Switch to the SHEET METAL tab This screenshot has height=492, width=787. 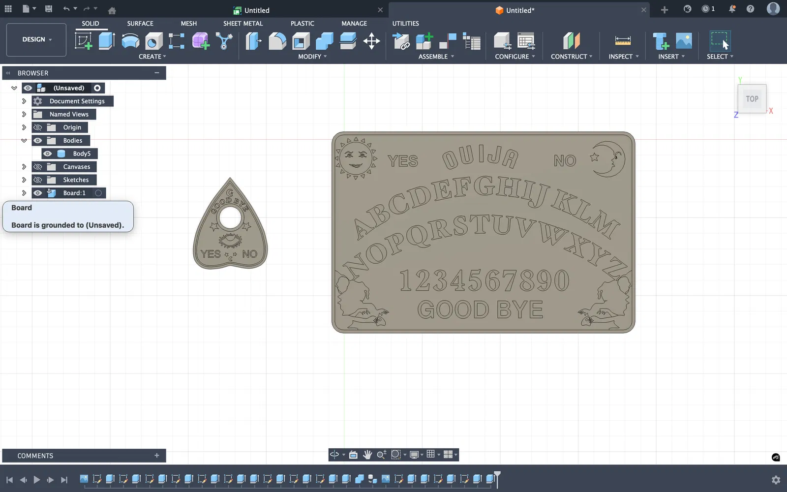pyautogui.click(x=243, y=24)
